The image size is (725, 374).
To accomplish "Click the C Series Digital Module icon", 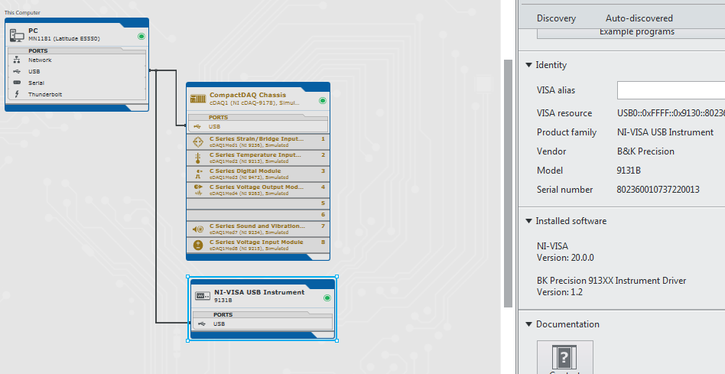I will (198, 174).
